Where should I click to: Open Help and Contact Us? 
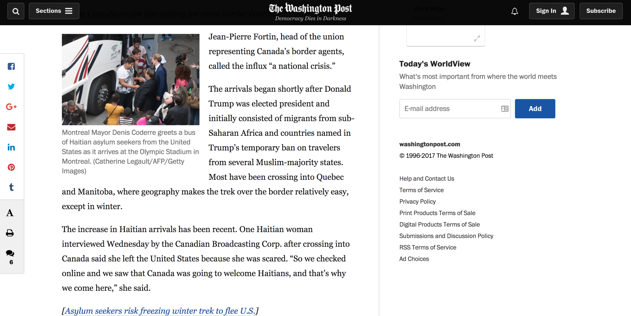(x=427, y=179)
